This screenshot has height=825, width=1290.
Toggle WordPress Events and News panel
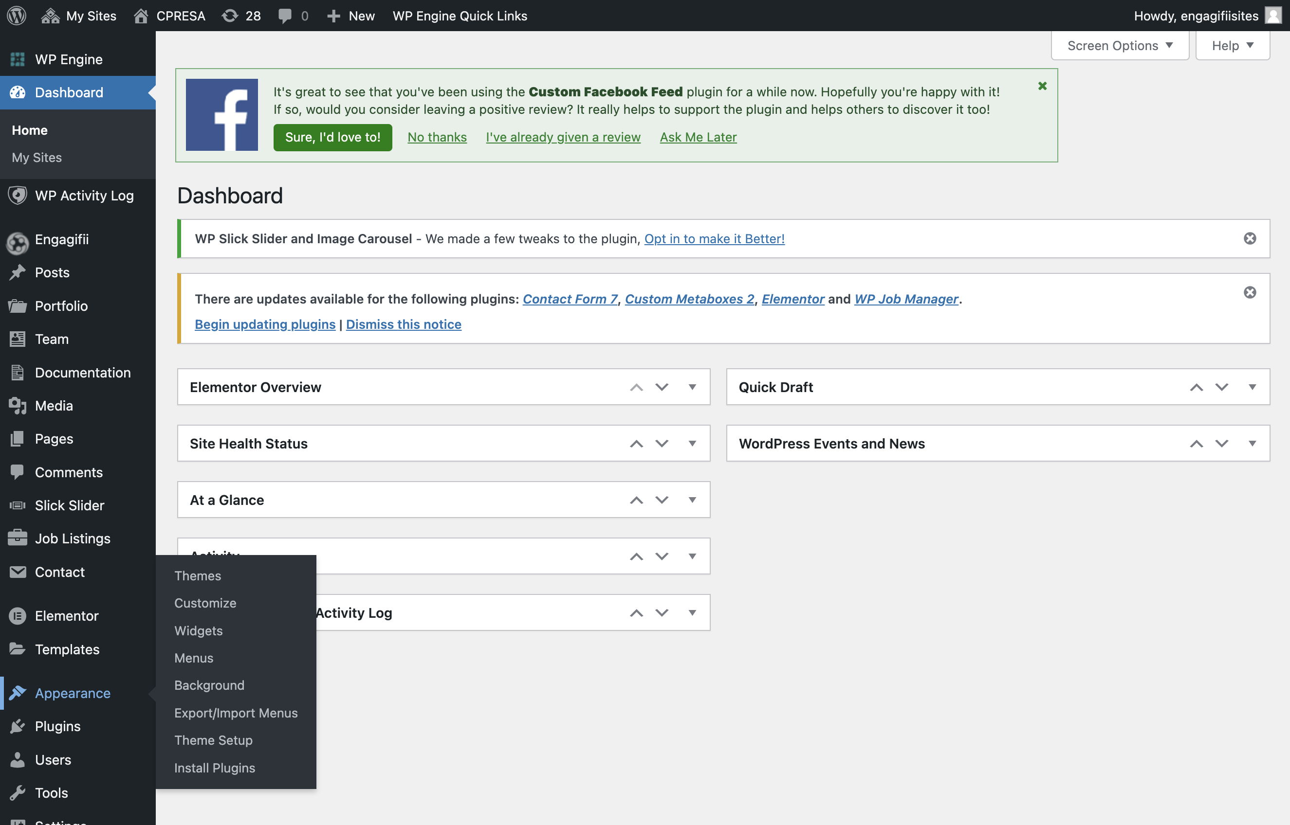[1253, 444]
